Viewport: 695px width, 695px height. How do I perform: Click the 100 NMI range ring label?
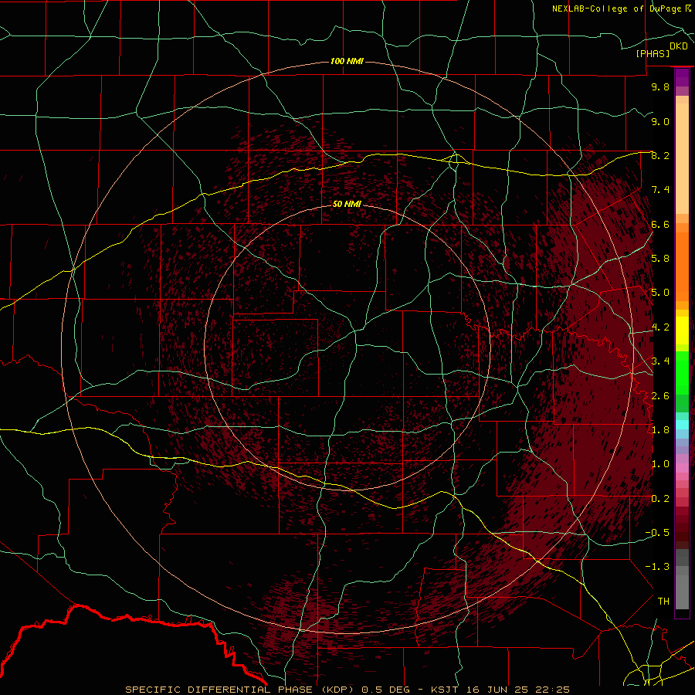[347, 61]
